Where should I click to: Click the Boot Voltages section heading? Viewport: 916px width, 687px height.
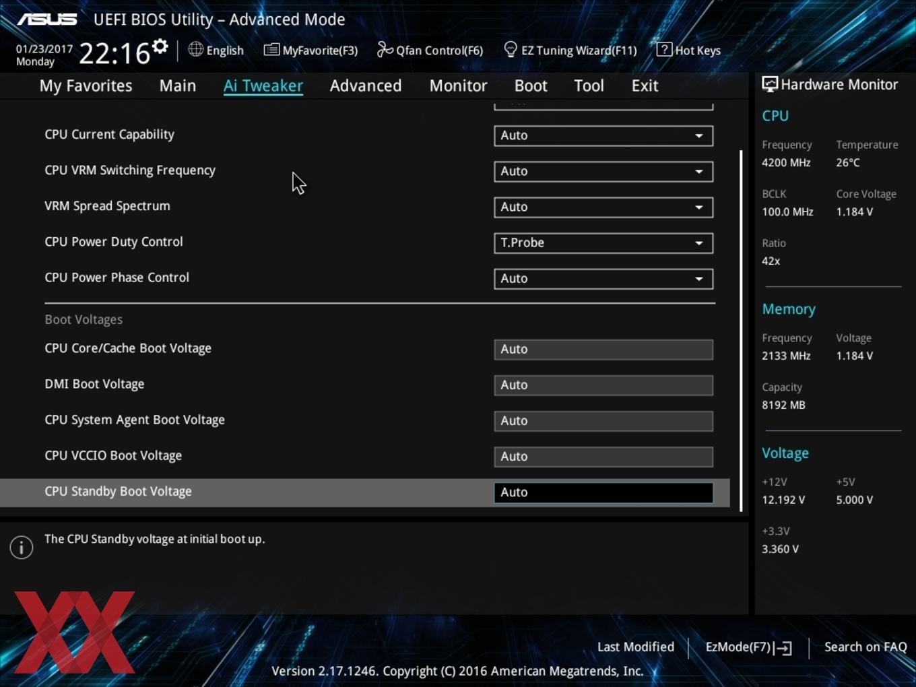[x=84, y=319]
